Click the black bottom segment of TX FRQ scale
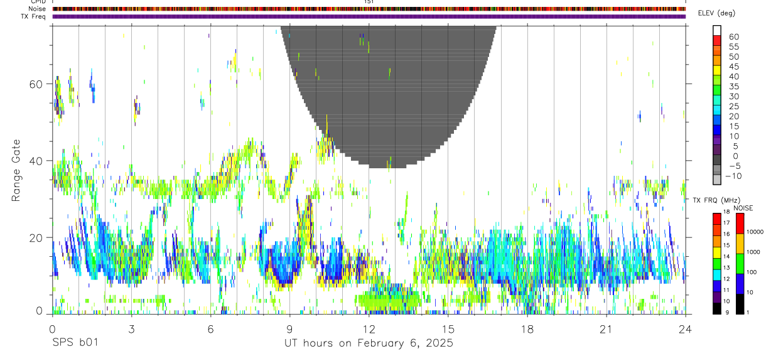The width and height of the screenshot is (771, 356). coord(717,308)
